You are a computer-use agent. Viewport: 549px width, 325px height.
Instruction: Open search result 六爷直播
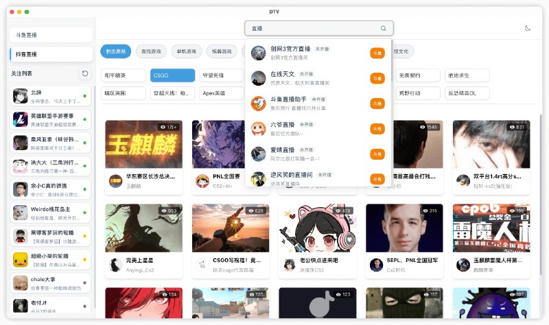(x=318, y=129)
